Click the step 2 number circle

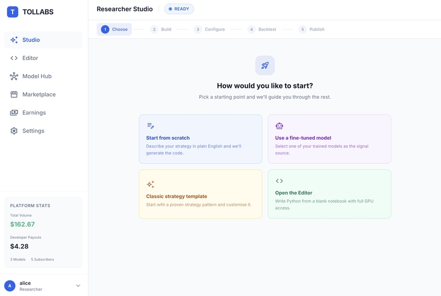tap(154, 29)
